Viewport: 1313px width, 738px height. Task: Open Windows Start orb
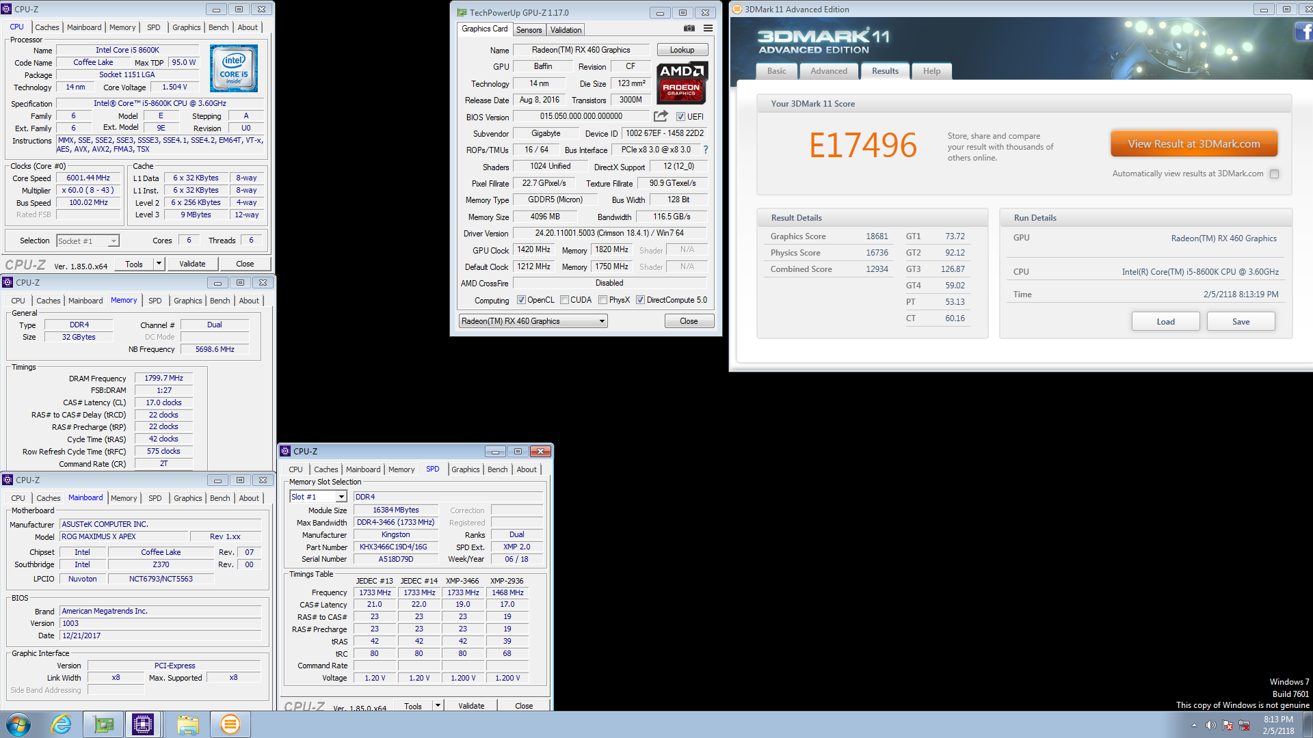[18, 724]
